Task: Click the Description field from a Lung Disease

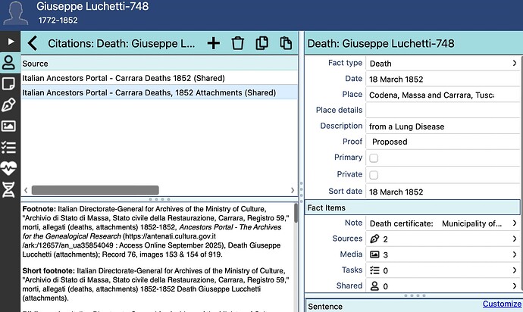Action: pyautogui.click(x=443, y=126)
